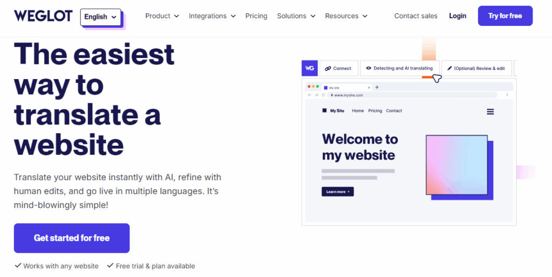Click the Login link

click(x=458, y=16)
